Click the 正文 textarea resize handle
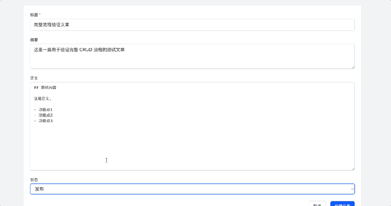Screen dimensions: 391x206 pyautogui.click(x=353, y=168)
